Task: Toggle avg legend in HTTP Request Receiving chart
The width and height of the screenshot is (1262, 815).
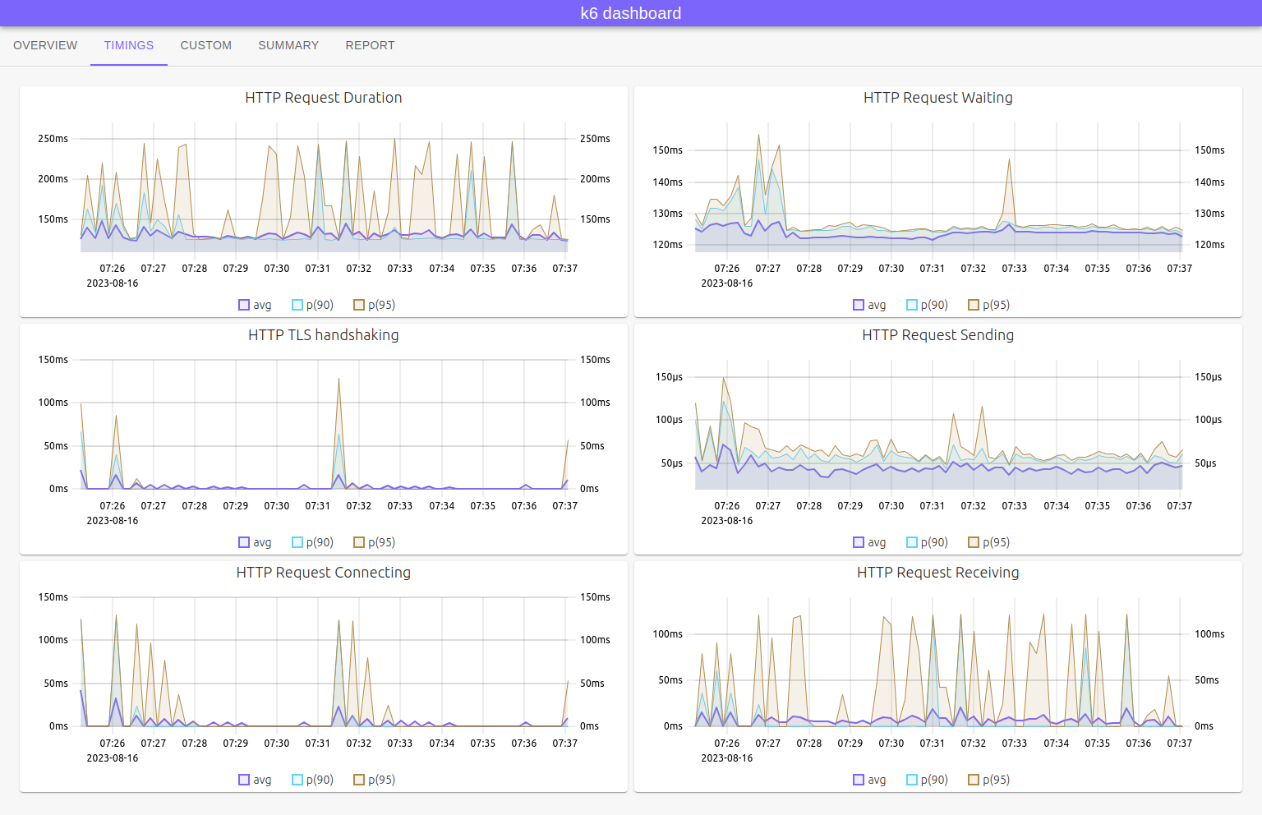Action: click(x=869, y=780)
